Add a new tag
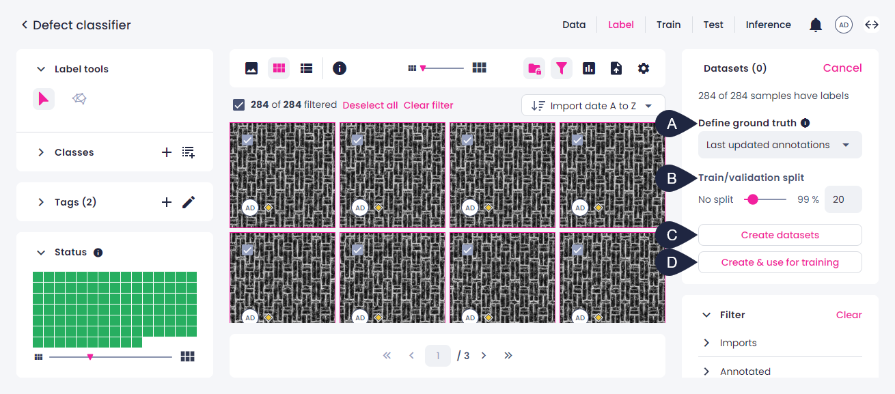895x394 pixels. [x=167, y=202]
